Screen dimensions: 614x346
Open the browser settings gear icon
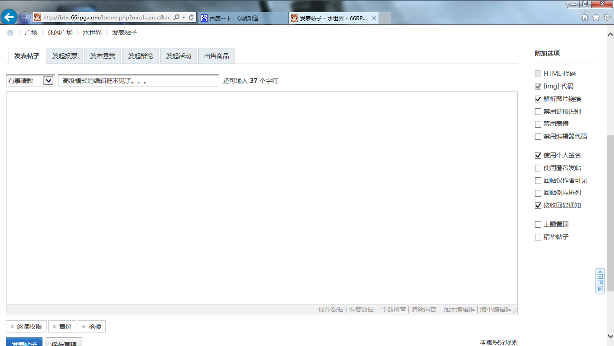pyautogui.click(x=607, y=17)
